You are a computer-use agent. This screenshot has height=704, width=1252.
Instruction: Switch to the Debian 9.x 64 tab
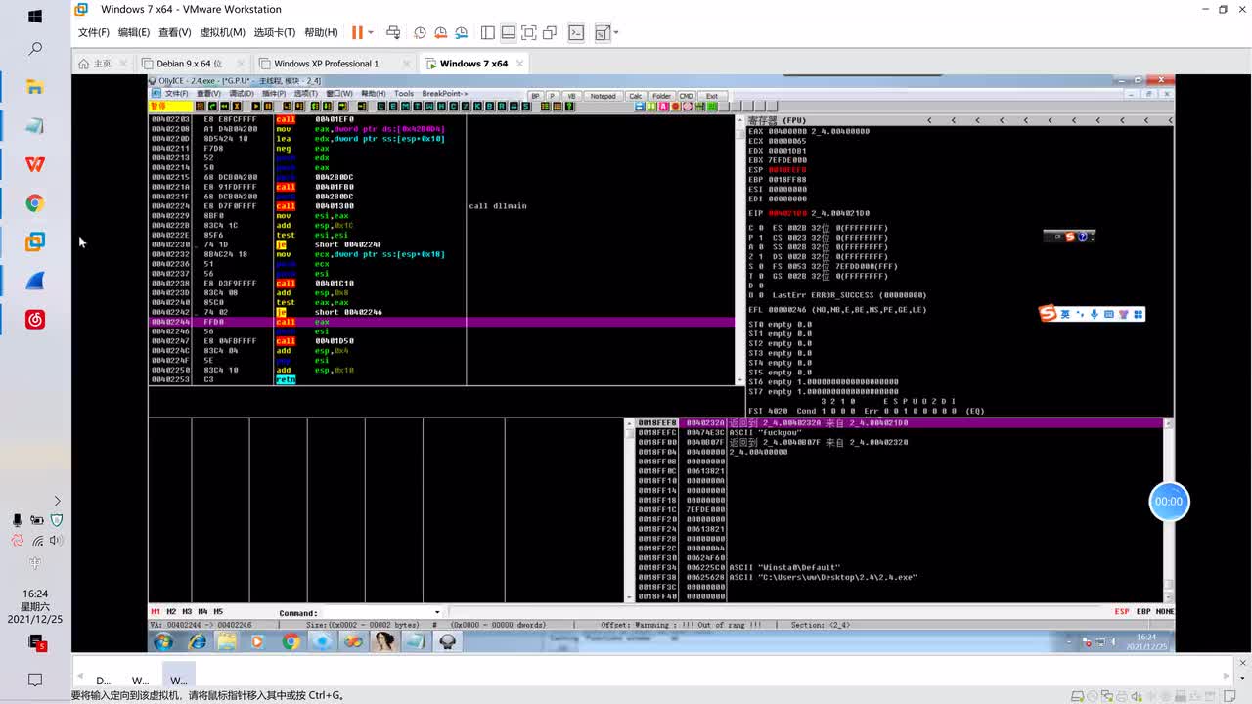coord(189,64)
